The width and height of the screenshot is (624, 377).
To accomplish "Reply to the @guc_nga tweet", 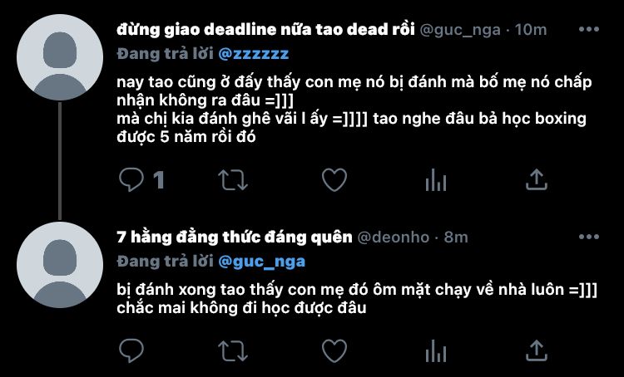I will [x=131, y=180].
